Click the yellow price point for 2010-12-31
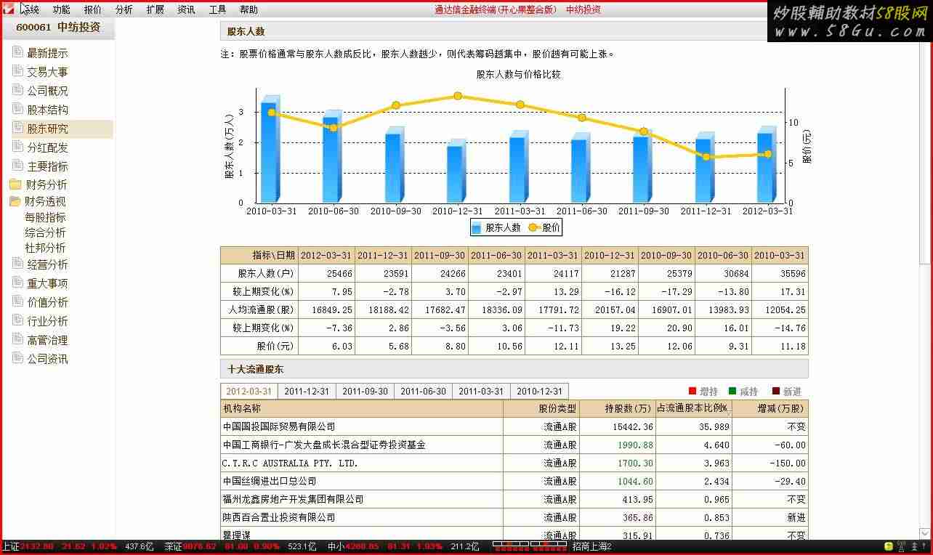Screen dimensions: 933x555 tap(458, 96)
